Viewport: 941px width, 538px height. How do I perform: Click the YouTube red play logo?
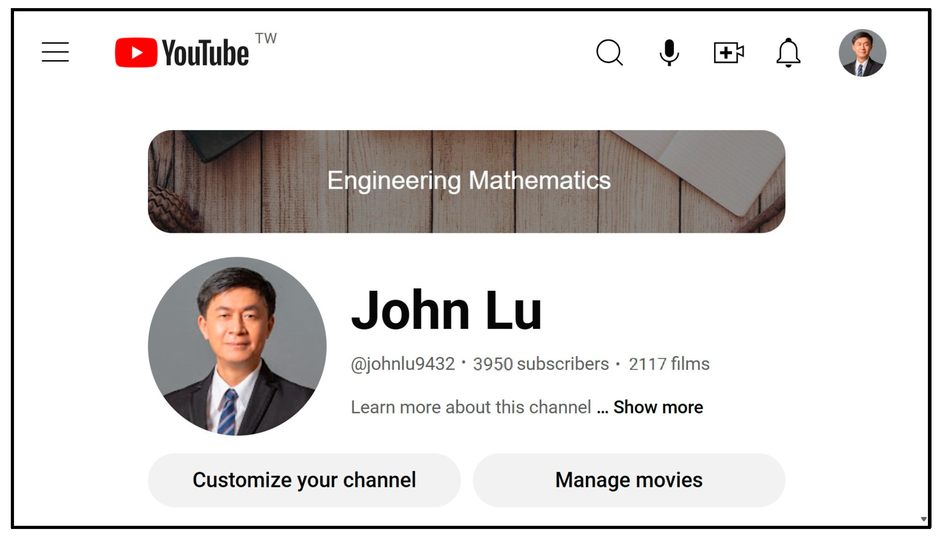tap(136, 52)
